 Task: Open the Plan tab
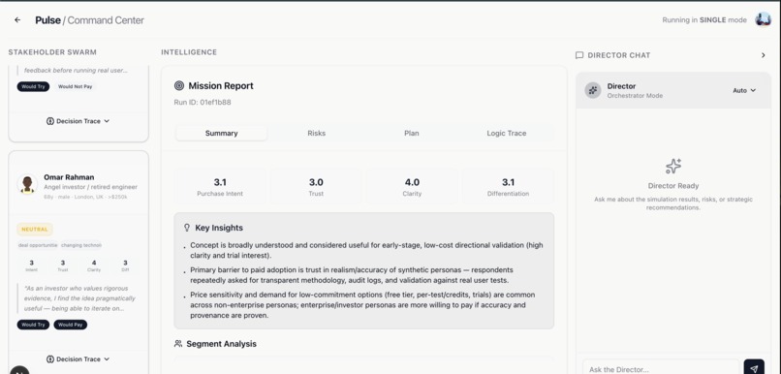(412, 133)
